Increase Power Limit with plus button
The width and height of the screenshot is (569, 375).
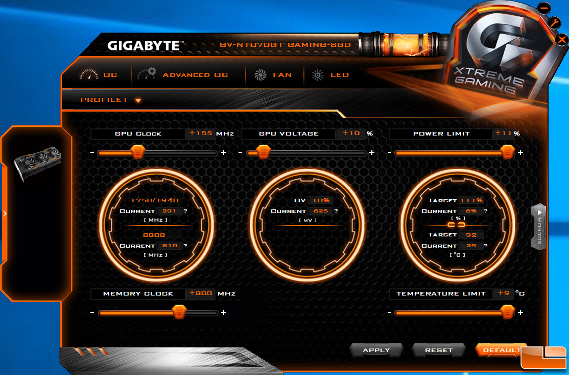coord(520,152)
